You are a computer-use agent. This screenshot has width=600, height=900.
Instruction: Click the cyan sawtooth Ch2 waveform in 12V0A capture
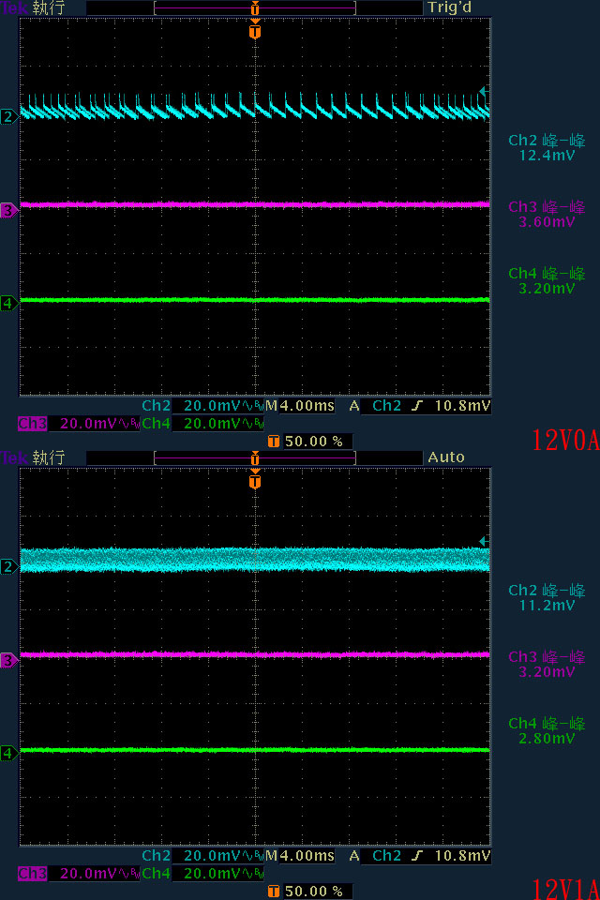tap(255, 107)
